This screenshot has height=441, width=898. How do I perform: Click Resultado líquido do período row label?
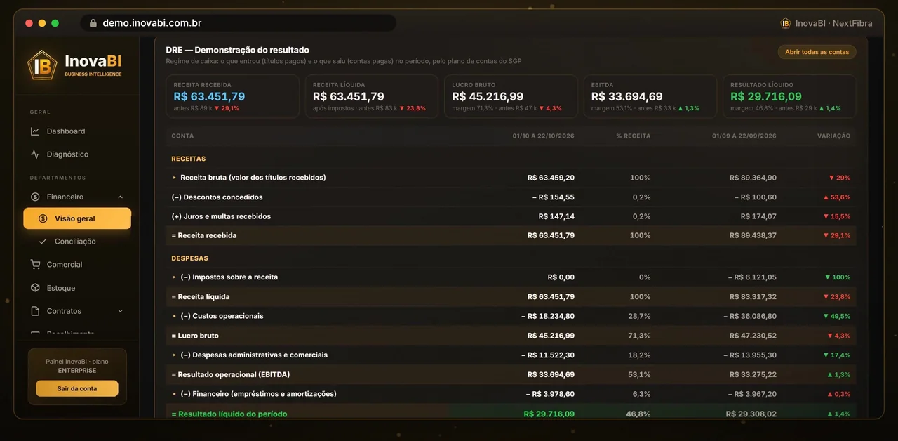(x=229, y=414)
